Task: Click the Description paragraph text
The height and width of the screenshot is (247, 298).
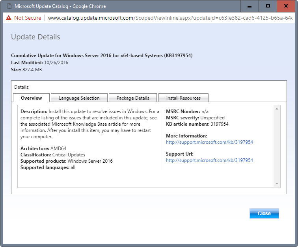Action: 90,124
